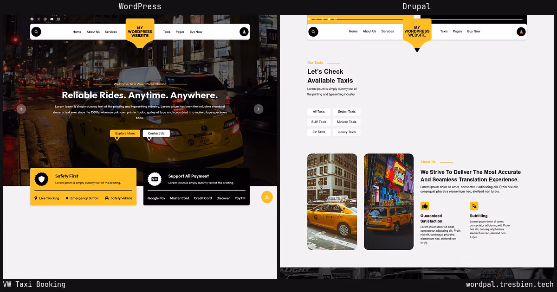Click YouTube icon in Drupal top bar

click(329, 19)
